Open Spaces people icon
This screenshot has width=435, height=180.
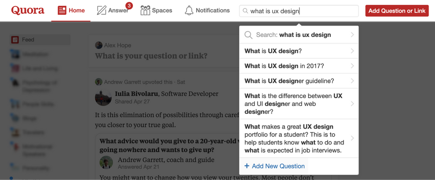pos(145,10)
